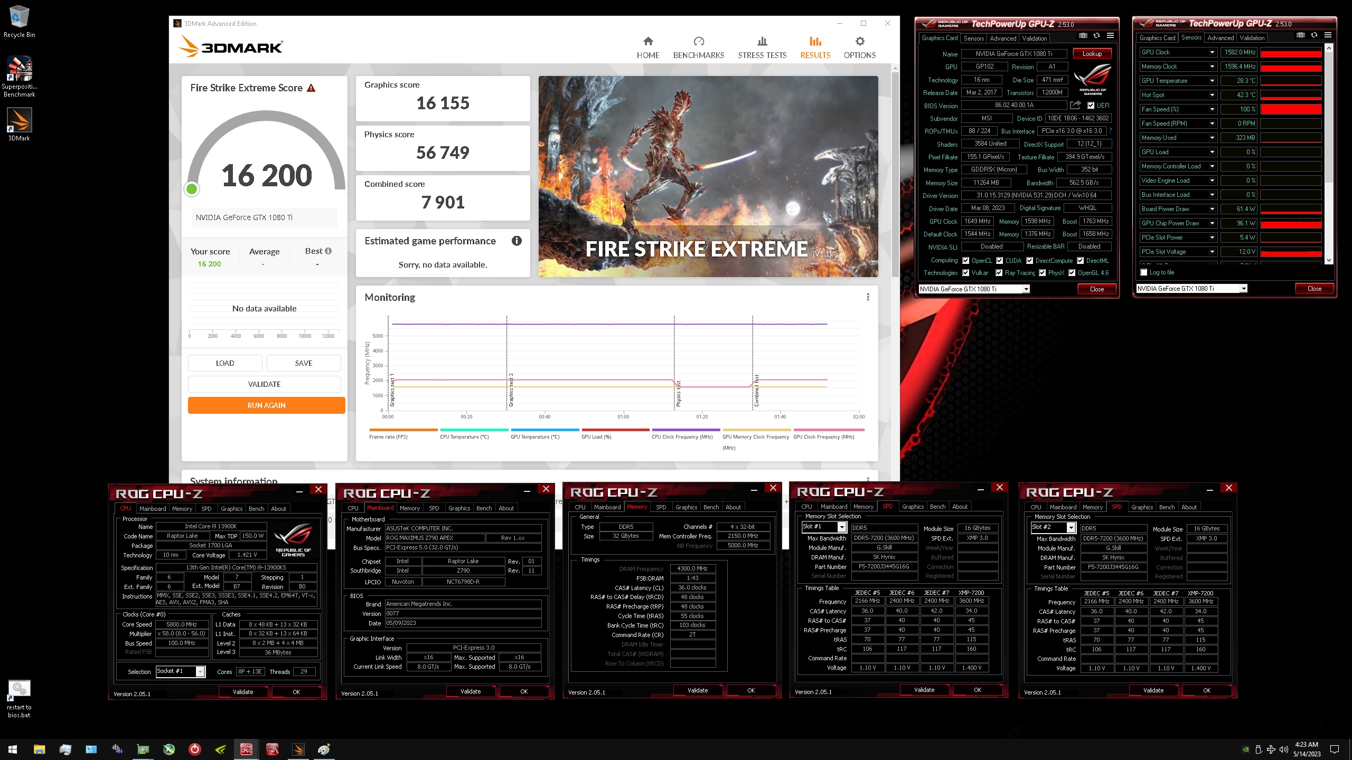Click the GPU Load (%) red legend entry

tap(616, 434)
